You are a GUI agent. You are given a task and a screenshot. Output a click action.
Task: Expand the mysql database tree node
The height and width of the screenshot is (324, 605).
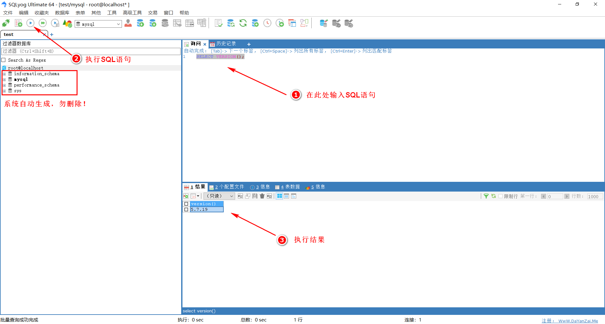point(4,80)
